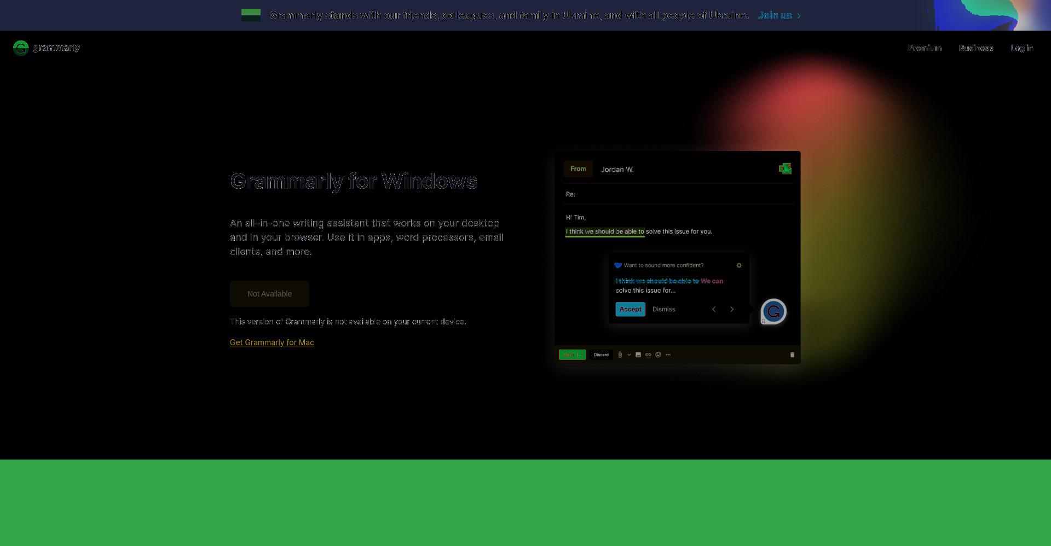Open the Business menu item
The image size is (1051, 546).
975,48
